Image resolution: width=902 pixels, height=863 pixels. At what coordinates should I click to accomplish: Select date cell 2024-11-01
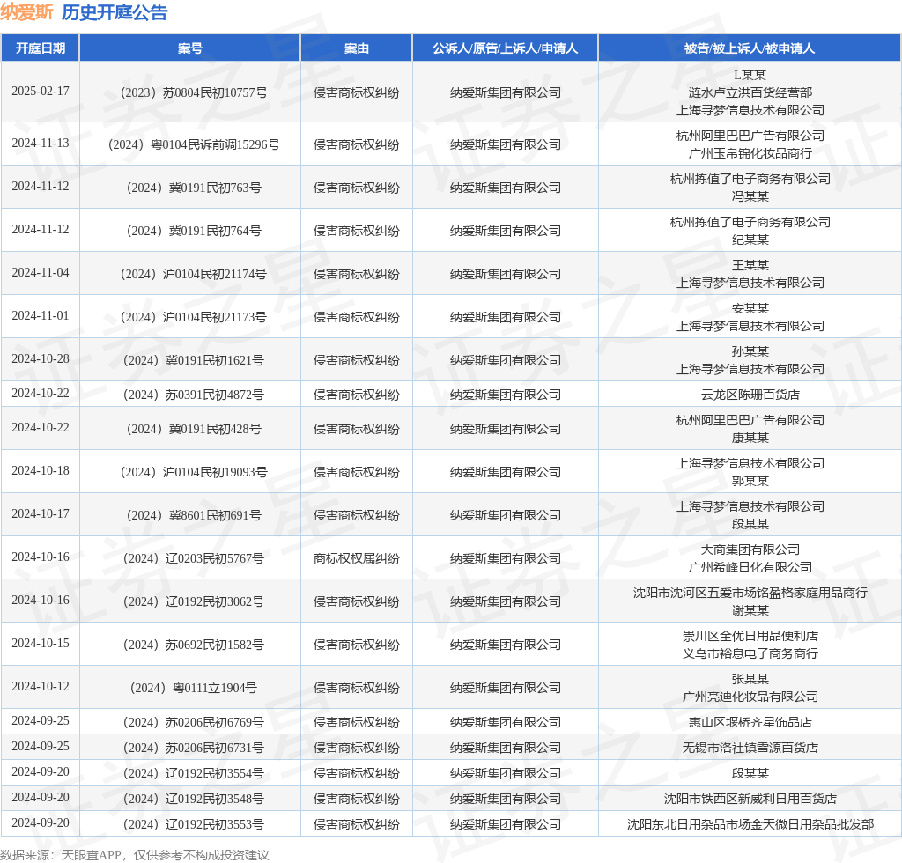coord(41,315)
